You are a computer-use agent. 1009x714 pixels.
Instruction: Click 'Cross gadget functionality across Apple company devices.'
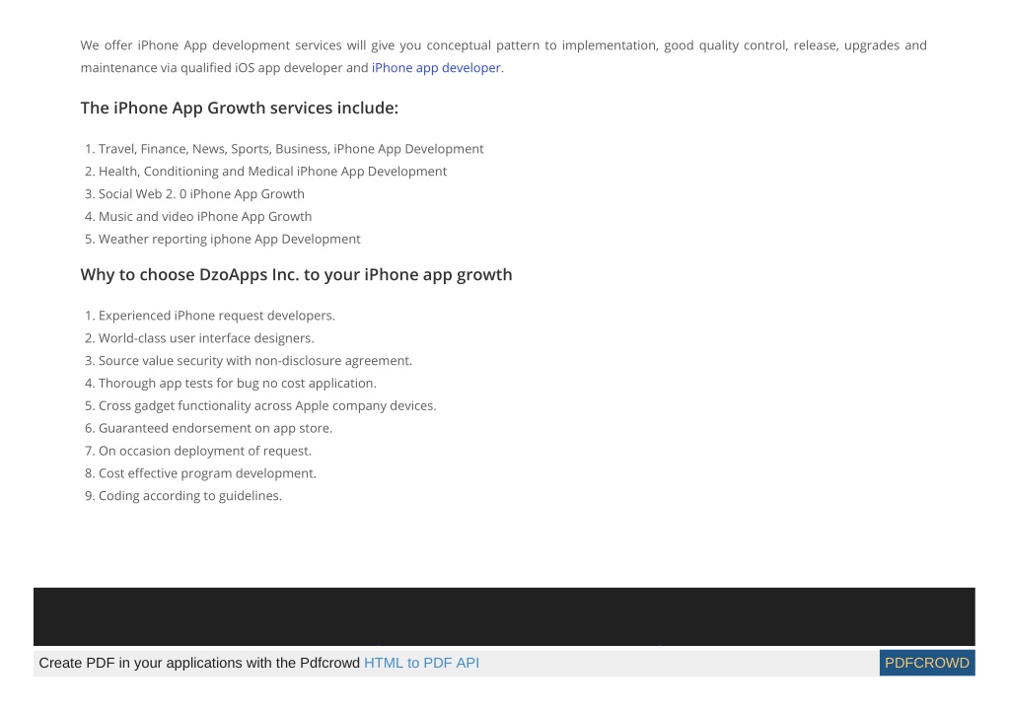267,405
